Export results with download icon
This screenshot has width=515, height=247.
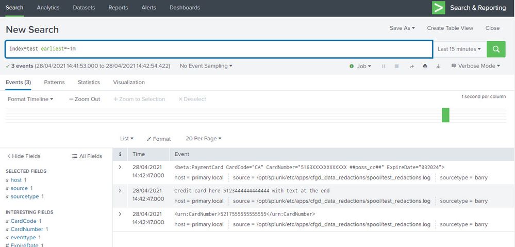438,66
